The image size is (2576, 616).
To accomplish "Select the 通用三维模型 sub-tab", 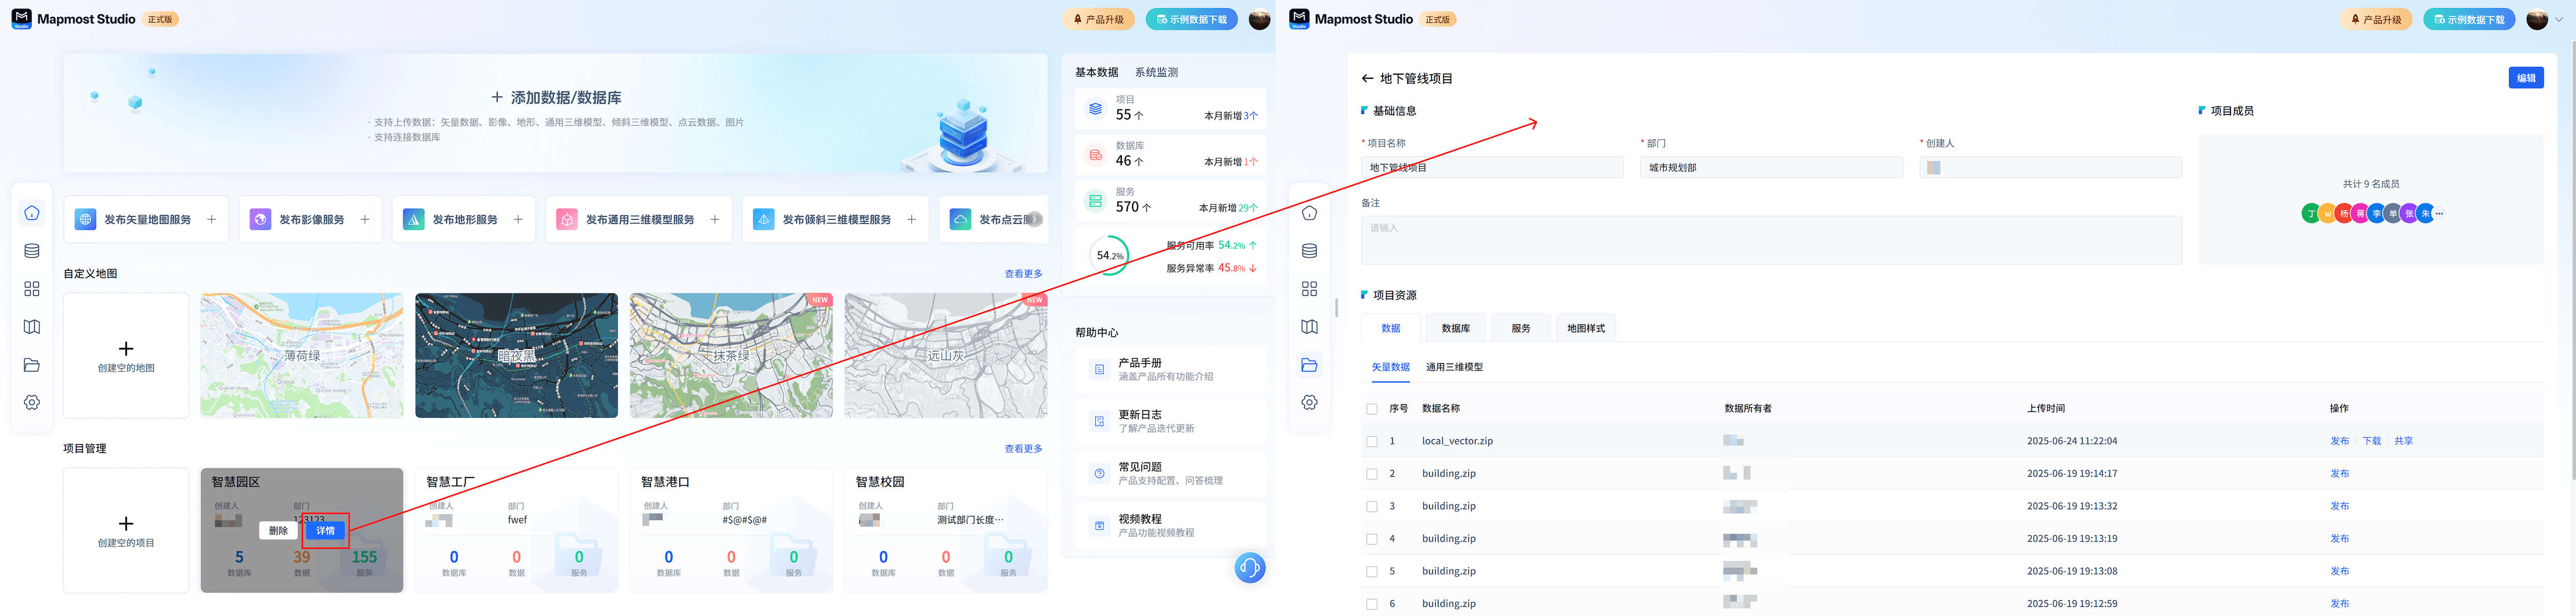I will (x=1454, y=367).
